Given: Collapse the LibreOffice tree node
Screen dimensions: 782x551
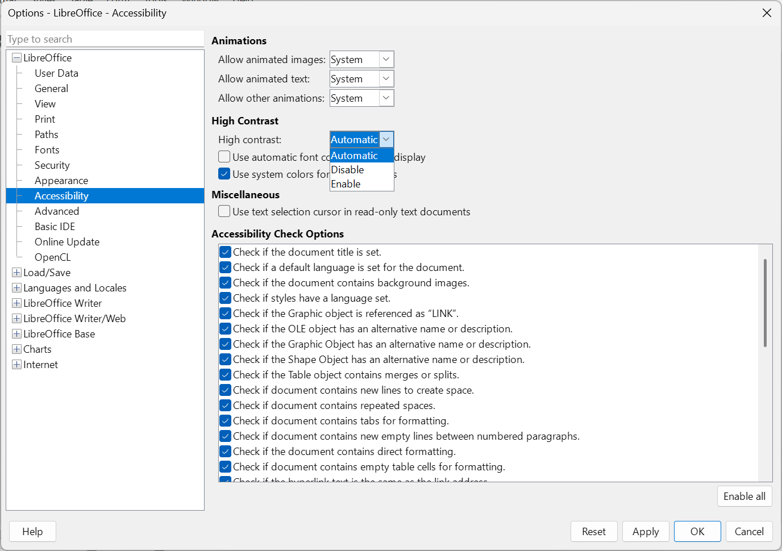Looking at the screenshot, I should point(16,58).
